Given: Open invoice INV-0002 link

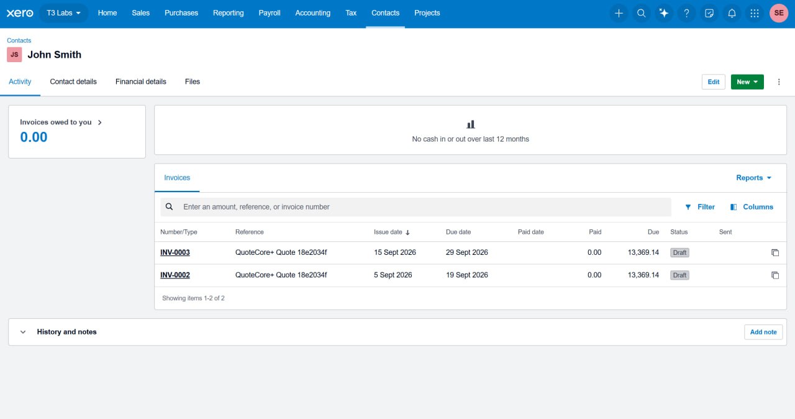Looking at the screenshot, I should pos(175,275).
